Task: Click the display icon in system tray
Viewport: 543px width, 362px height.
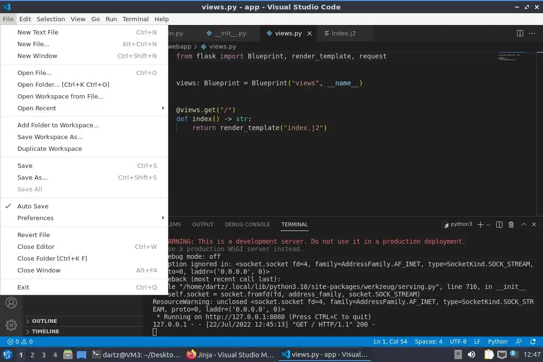Action: (x=502, y=355)
